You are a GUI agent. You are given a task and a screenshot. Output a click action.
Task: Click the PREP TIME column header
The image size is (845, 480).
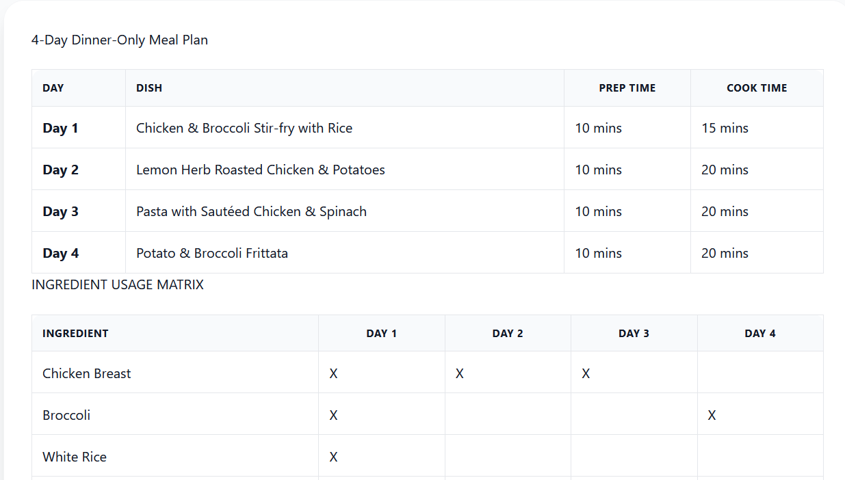627,88
